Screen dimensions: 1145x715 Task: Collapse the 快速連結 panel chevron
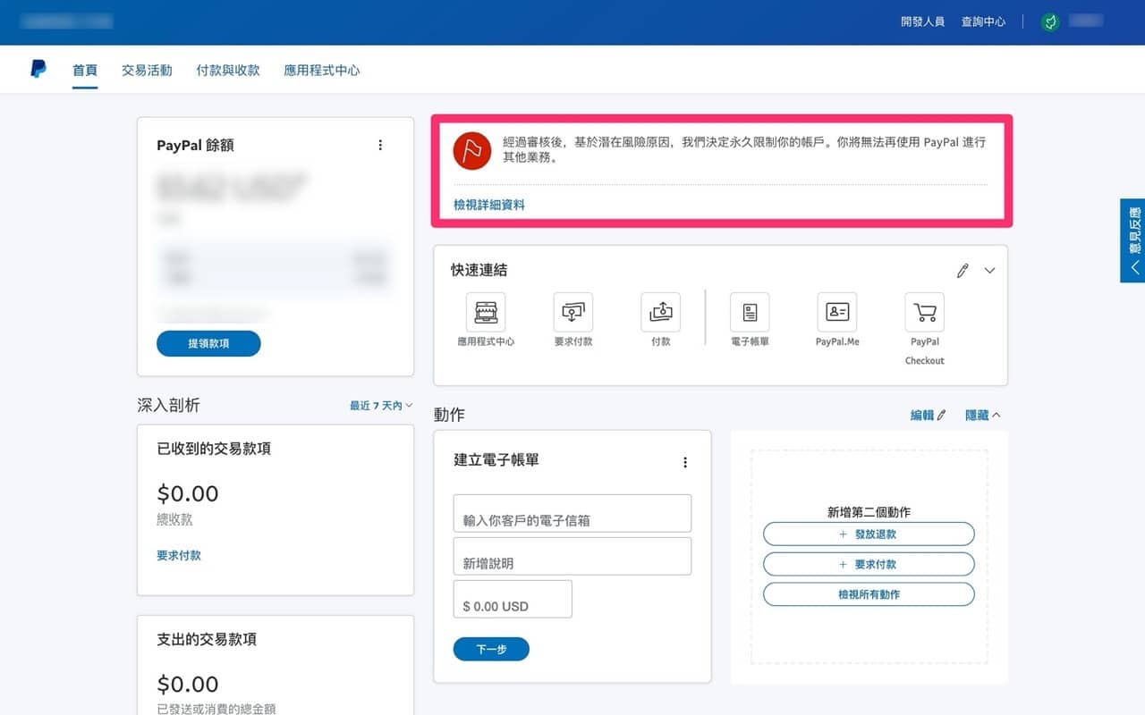coord(989,271)
